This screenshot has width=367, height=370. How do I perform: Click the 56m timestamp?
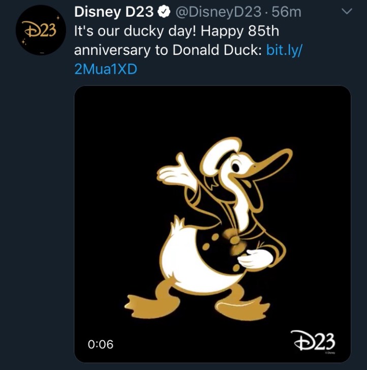pyautogui.click(x=287, y=12)
